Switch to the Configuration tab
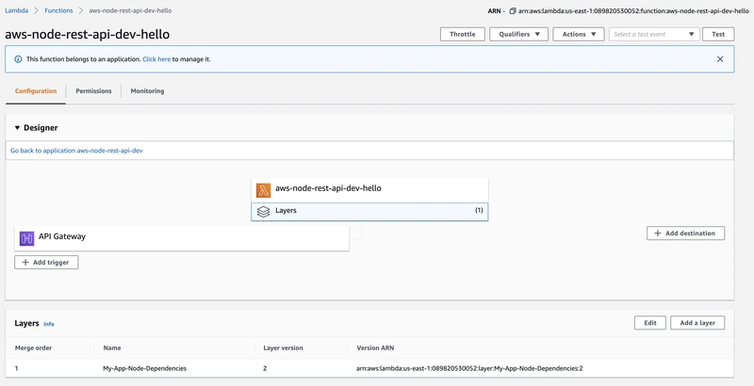754x386 pixels. [36, 91]
